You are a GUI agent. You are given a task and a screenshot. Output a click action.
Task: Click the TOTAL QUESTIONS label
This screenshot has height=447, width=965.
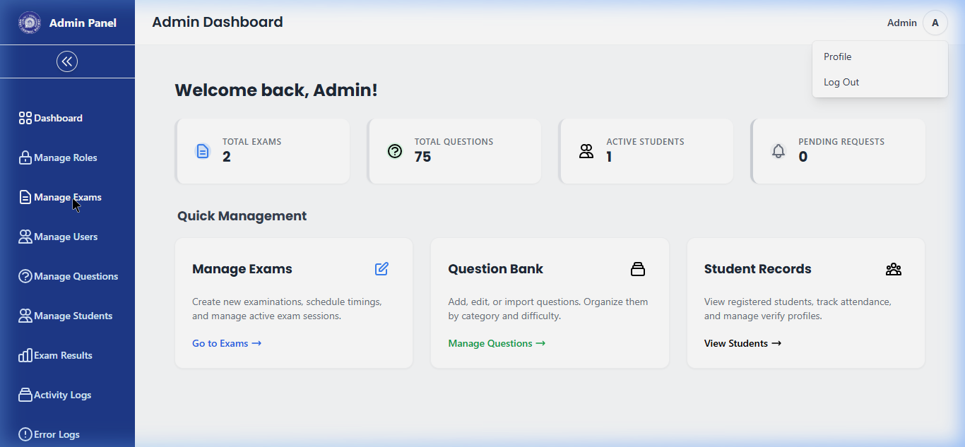tap(454, 142)
